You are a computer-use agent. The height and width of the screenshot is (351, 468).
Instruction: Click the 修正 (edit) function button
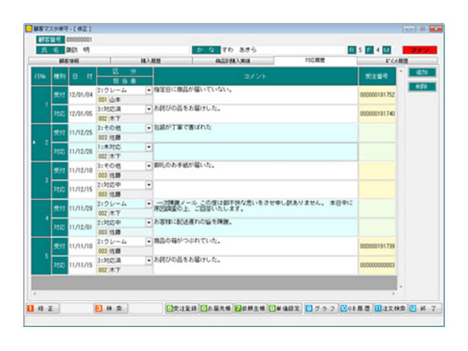click(x=41, y=308)
